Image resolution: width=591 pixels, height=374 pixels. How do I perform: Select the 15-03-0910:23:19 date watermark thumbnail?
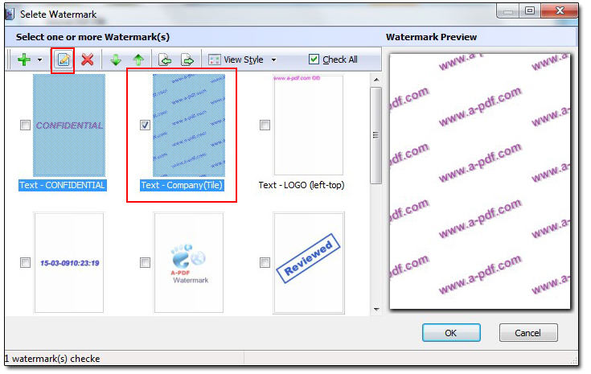click(69, 263)
